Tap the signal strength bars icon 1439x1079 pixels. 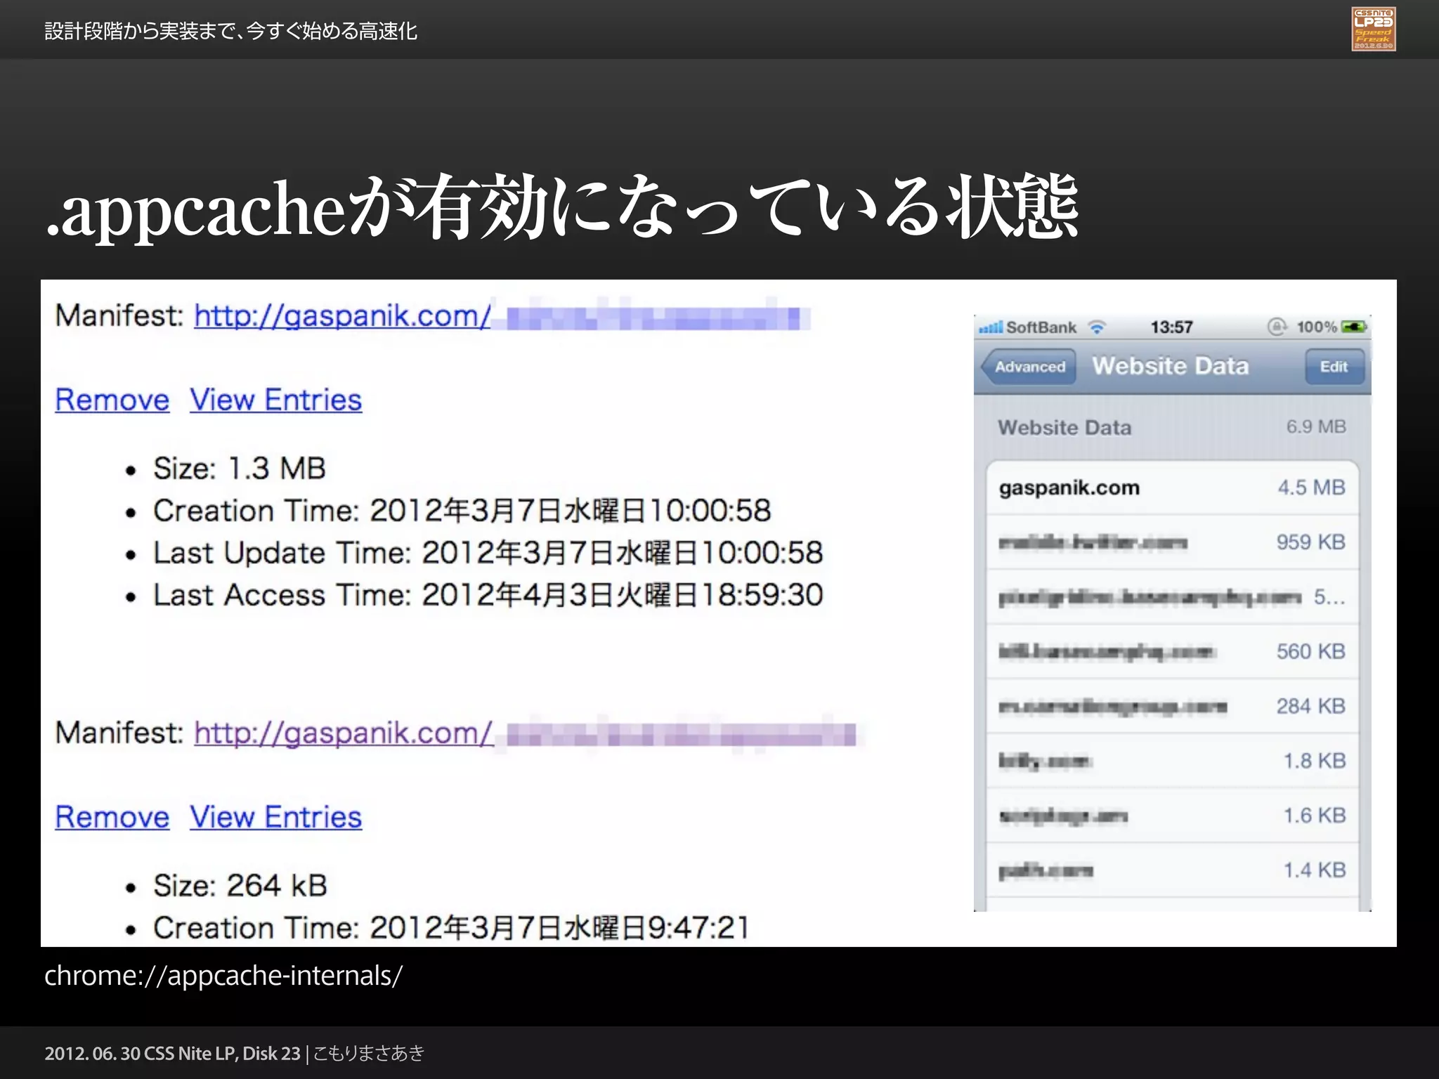(991, 327)
